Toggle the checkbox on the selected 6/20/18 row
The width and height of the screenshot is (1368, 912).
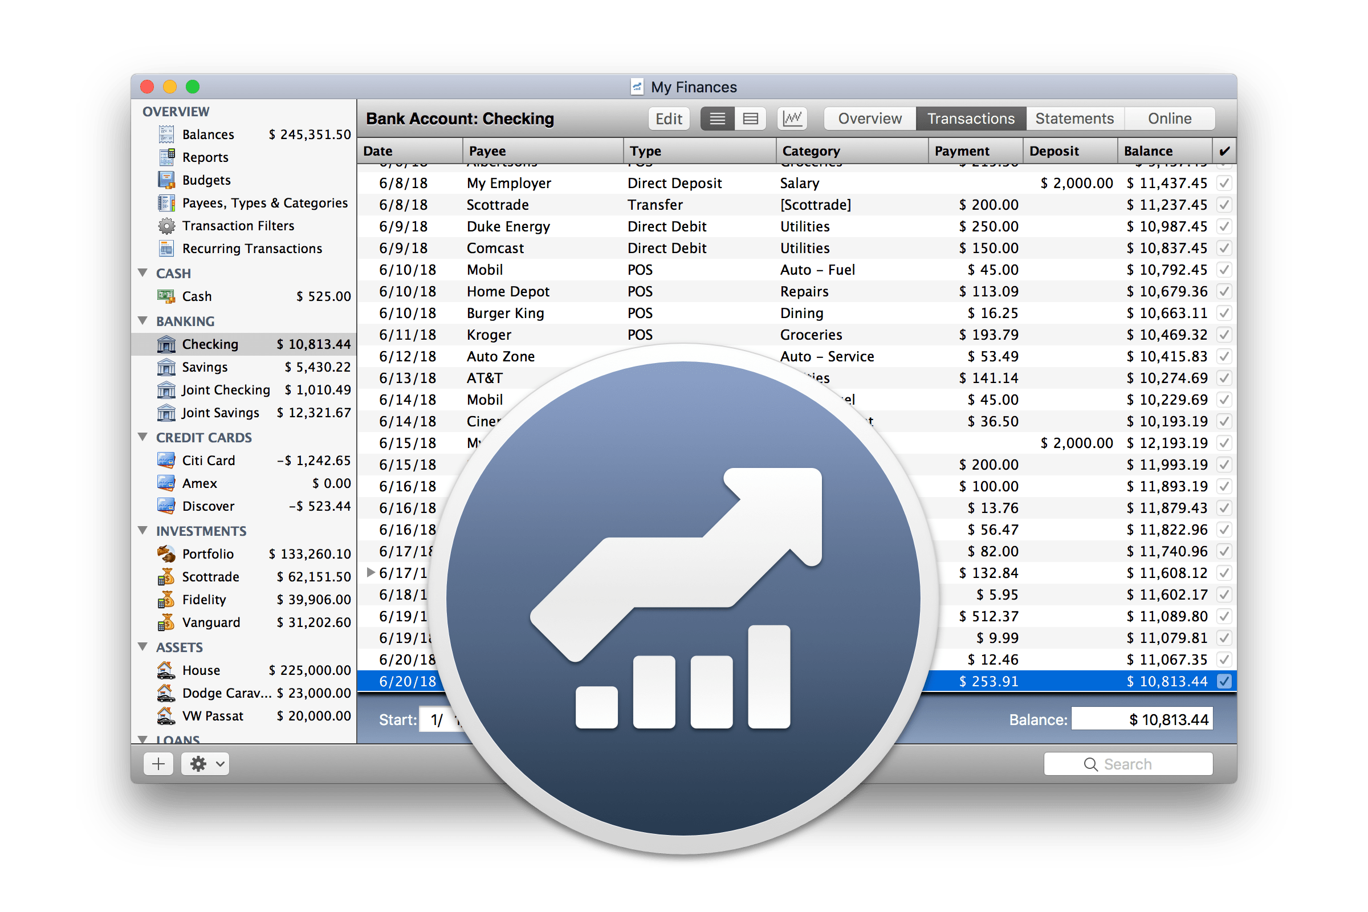(x=1224, y=681)
